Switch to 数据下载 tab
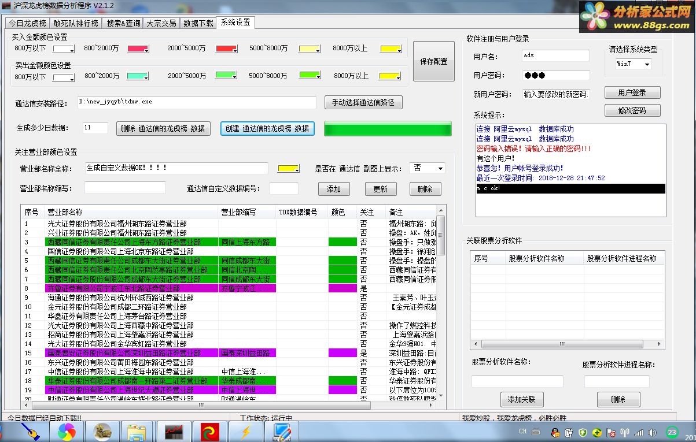Image resolution: width=696 pixels, height=442 pixels. coord(198,23)
